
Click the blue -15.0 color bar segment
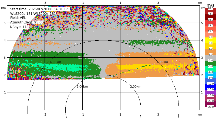(x=211, y=87)
